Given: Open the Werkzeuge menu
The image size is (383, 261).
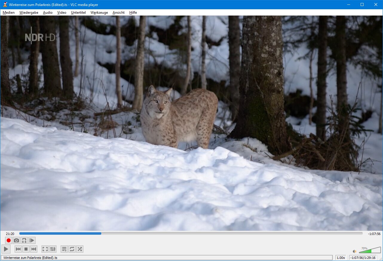Looking at the screenshot, I should (99, 13).
